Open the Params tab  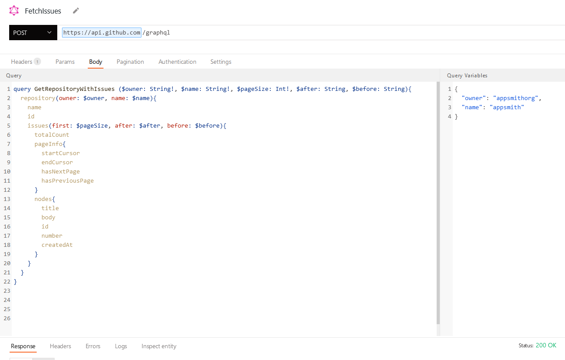pyautogui.click(x=65, y=62)
